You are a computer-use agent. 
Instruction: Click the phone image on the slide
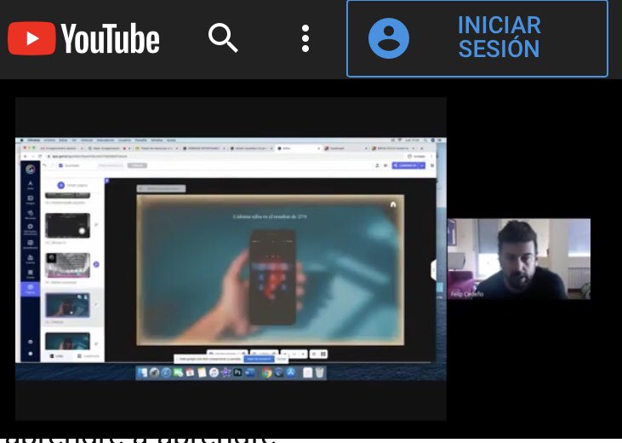273,277
